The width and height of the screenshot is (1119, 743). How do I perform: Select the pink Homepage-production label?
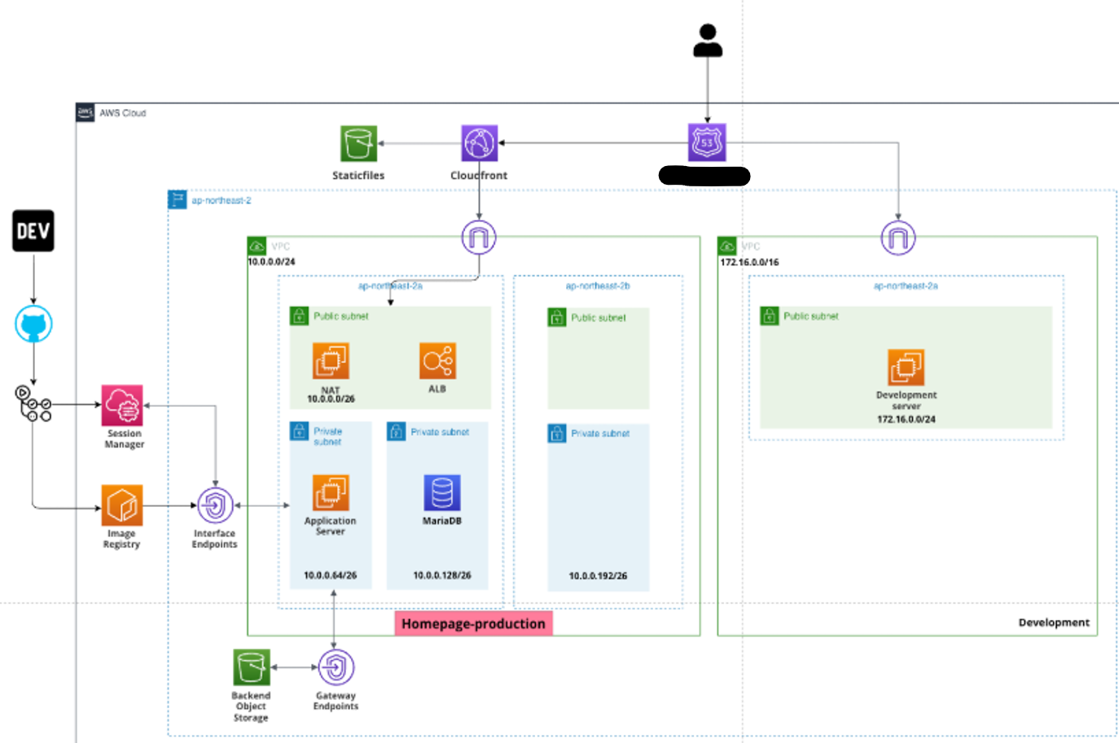[473, 623]
